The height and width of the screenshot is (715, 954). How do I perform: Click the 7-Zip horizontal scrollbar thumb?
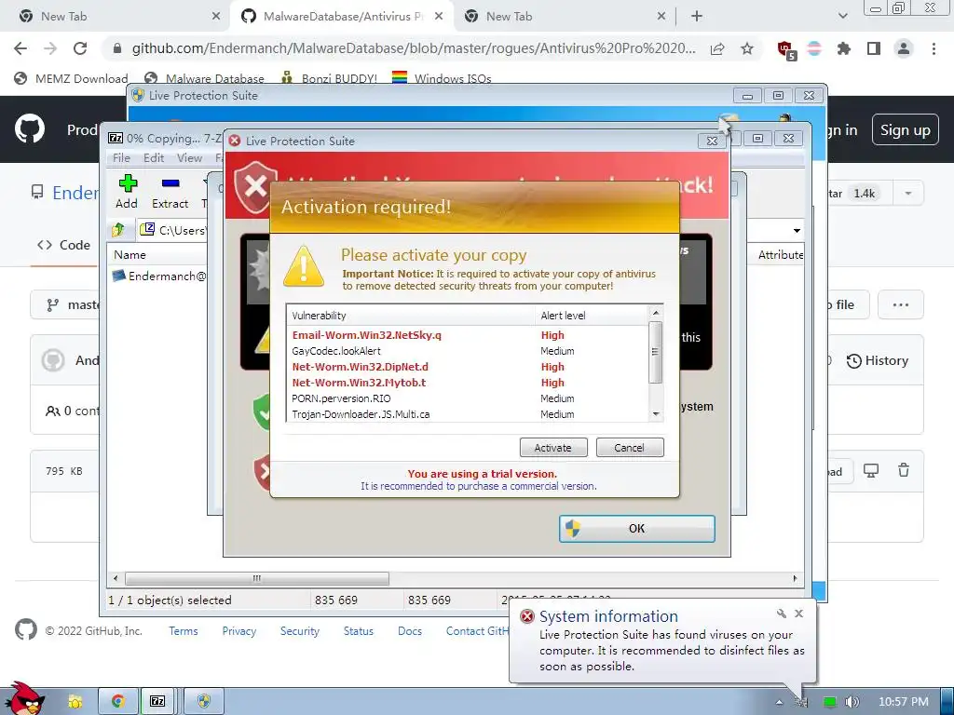point(257,578)
